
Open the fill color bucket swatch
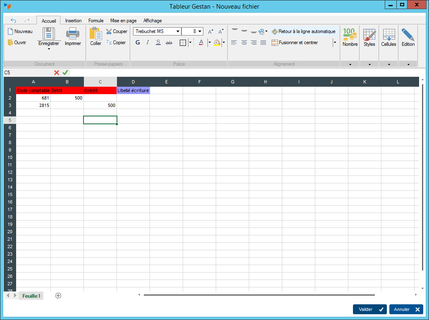coord(217,43)
